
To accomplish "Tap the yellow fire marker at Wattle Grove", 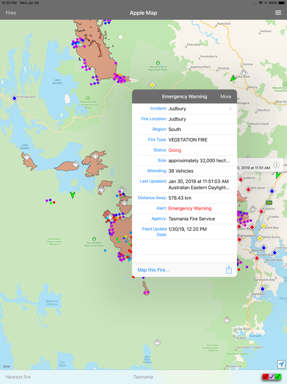I will [x=260, y=238].
